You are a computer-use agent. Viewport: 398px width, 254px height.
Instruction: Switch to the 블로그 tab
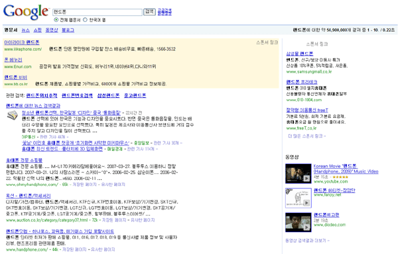click(x=68, y=30)
